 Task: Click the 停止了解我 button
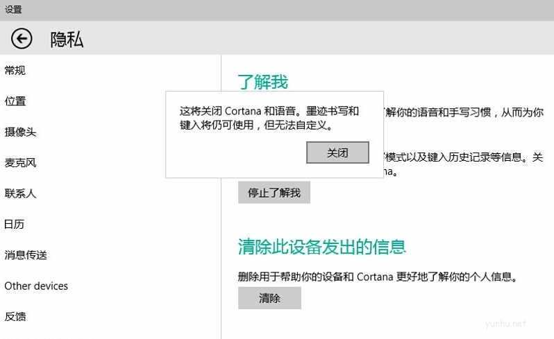274,193
